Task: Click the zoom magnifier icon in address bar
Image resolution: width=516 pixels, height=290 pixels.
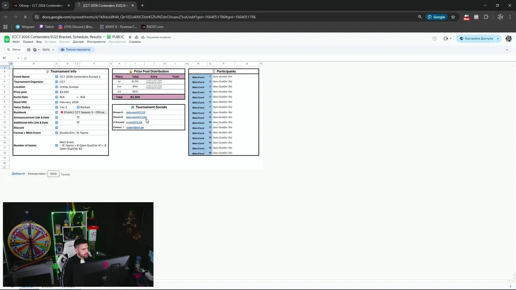Action: click(x=420, y=17)
